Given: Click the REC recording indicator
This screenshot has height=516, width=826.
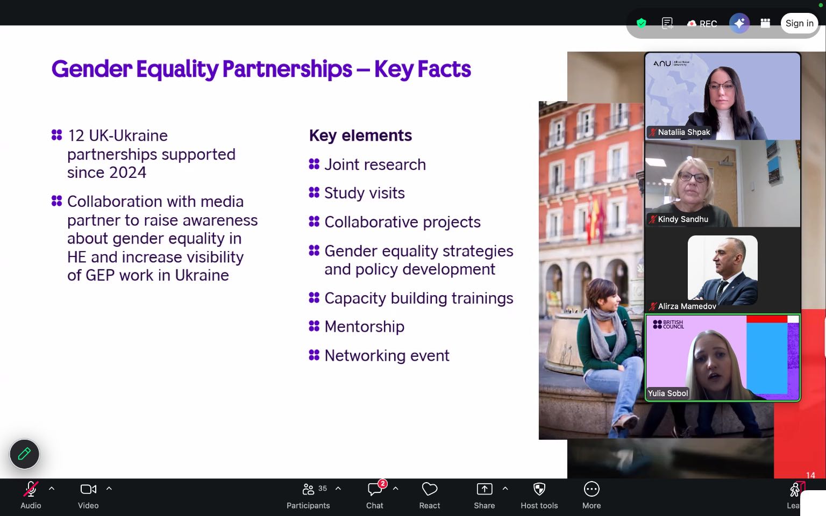Looking at the screenshot, I should coord(702,24).
